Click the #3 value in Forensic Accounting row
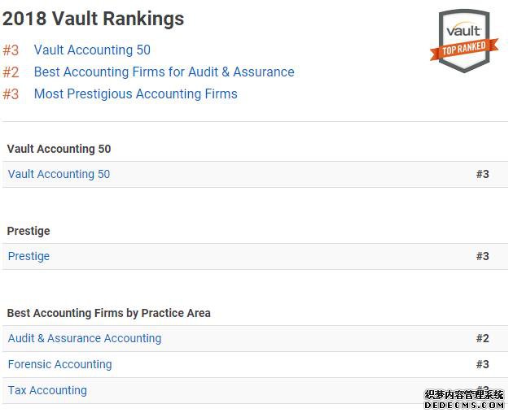The image size is (513, 417). click(483, 364)
